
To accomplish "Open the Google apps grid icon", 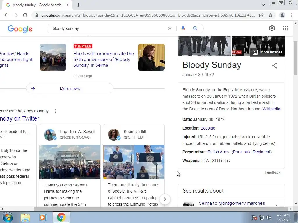I will [285, 28].
